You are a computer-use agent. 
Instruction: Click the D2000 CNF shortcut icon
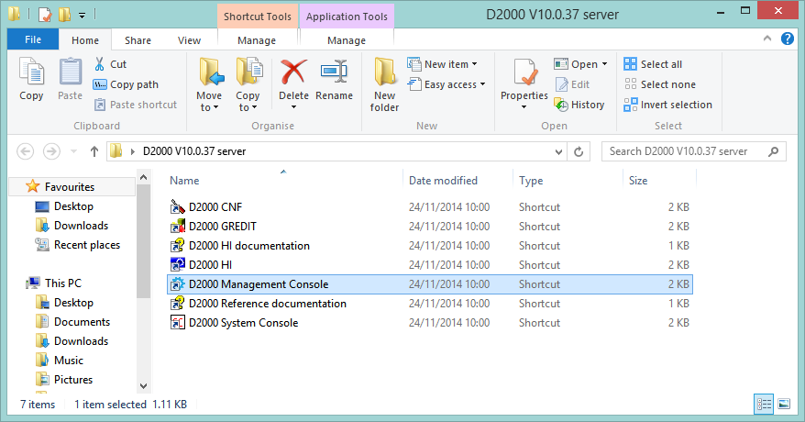(179, 207)
